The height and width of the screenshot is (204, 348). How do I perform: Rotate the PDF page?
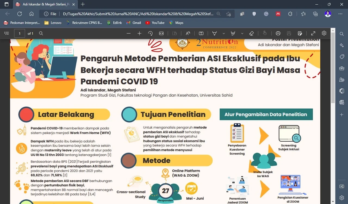coord(150,33)
